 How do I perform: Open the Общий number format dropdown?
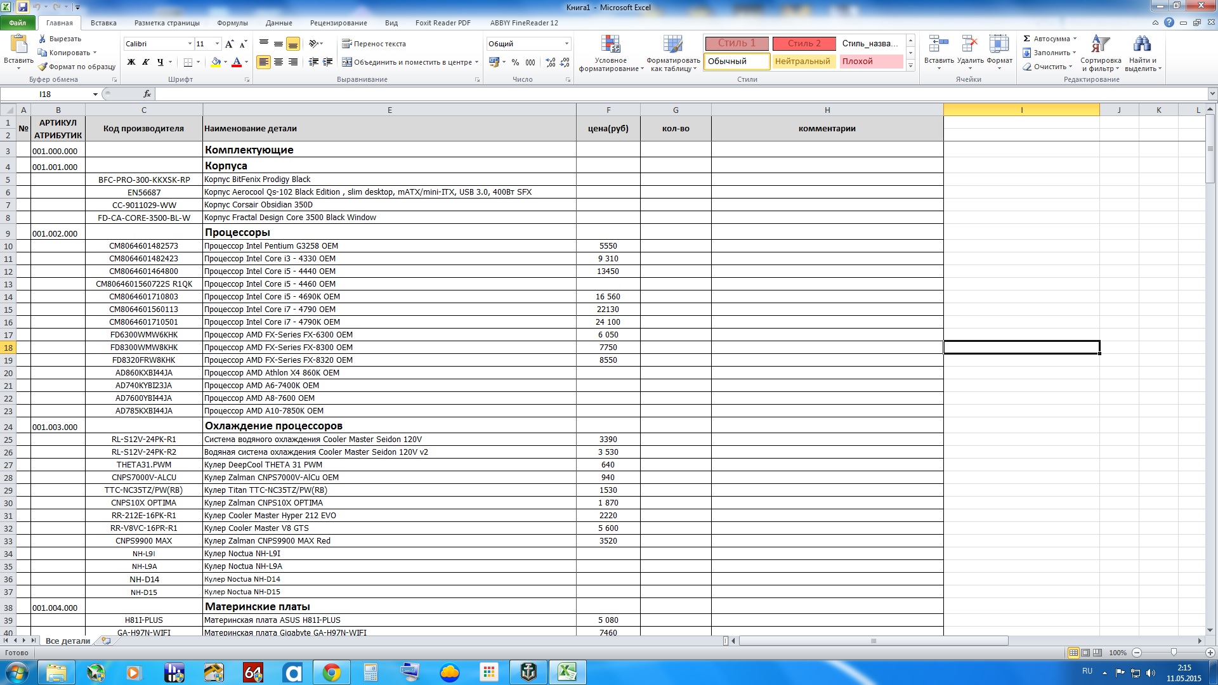(566, 44)
